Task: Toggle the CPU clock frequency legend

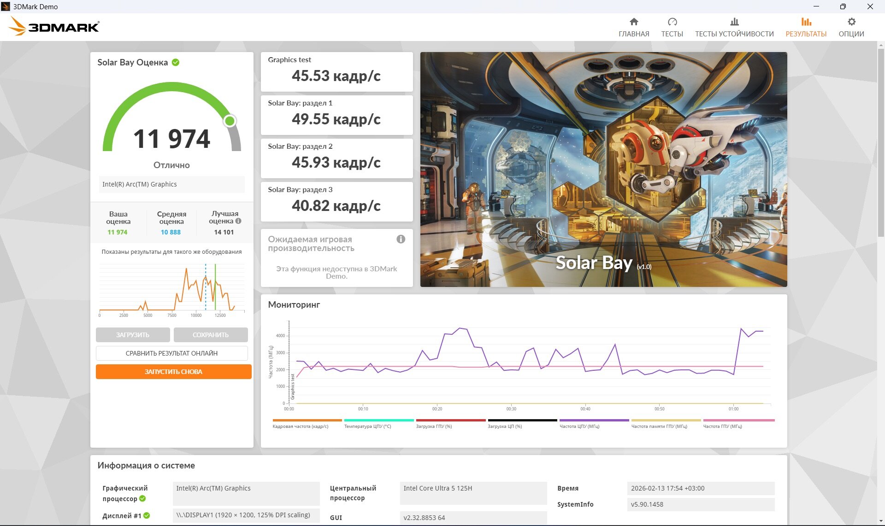Action: 579,426
